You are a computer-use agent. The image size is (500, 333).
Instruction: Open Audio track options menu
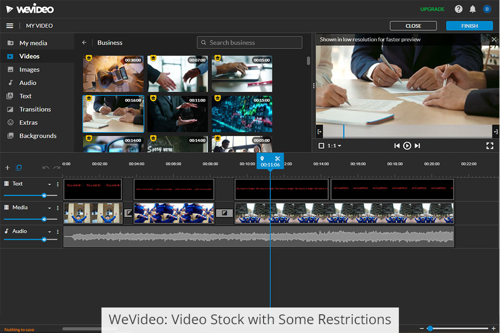pos(58,232)
